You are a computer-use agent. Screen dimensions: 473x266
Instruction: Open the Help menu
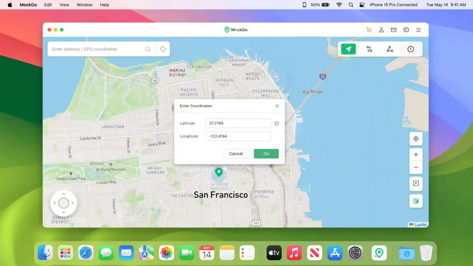tap(104, 5)
